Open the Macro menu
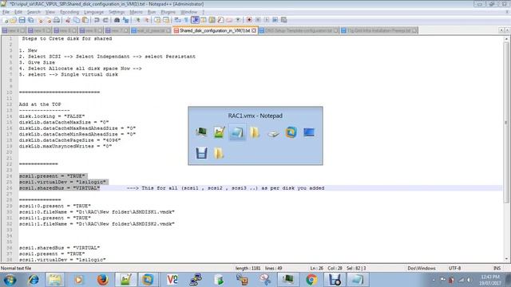This screenshot has width=511, height=287. tap(136, 12)
